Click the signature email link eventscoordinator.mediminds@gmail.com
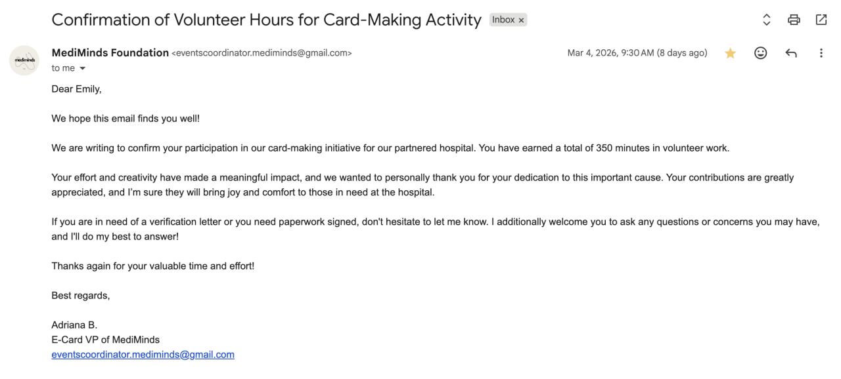 [x=143, y=355]
